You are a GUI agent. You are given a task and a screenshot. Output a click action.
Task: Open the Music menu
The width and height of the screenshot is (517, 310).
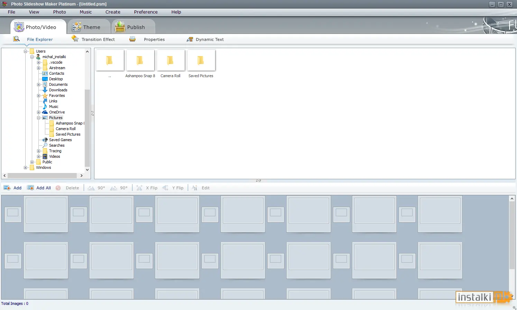click(86, 12)
